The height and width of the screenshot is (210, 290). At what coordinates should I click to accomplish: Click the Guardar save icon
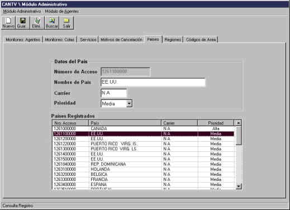[x=23, y=23]
